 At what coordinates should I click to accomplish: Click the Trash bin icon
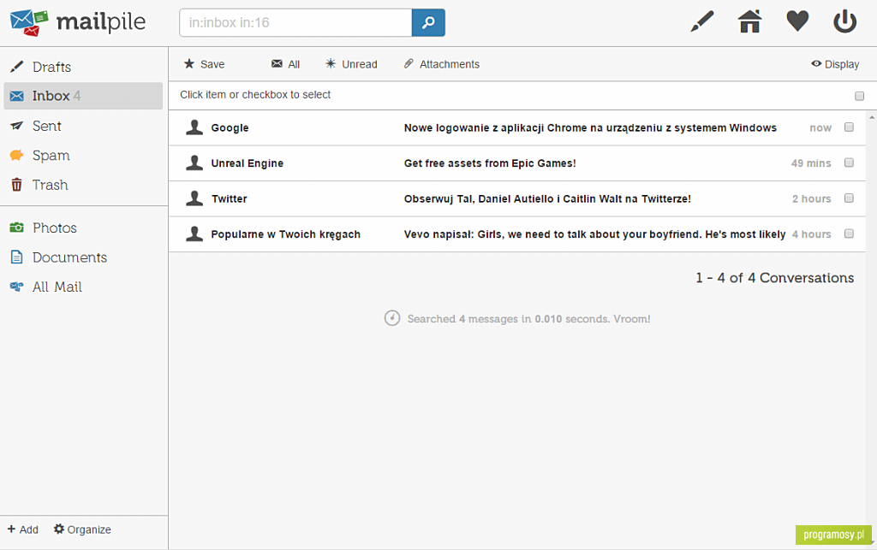[x=17, y=184]
